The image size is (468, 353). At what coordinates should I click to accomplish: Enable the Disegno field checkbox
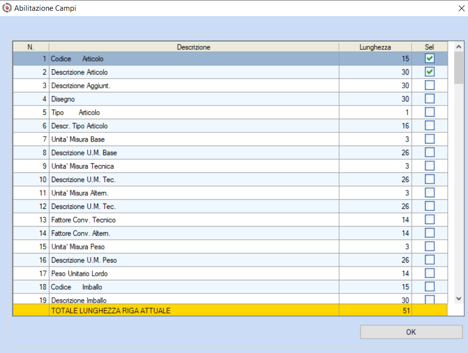pyautogui.click(x=429, y=99)
